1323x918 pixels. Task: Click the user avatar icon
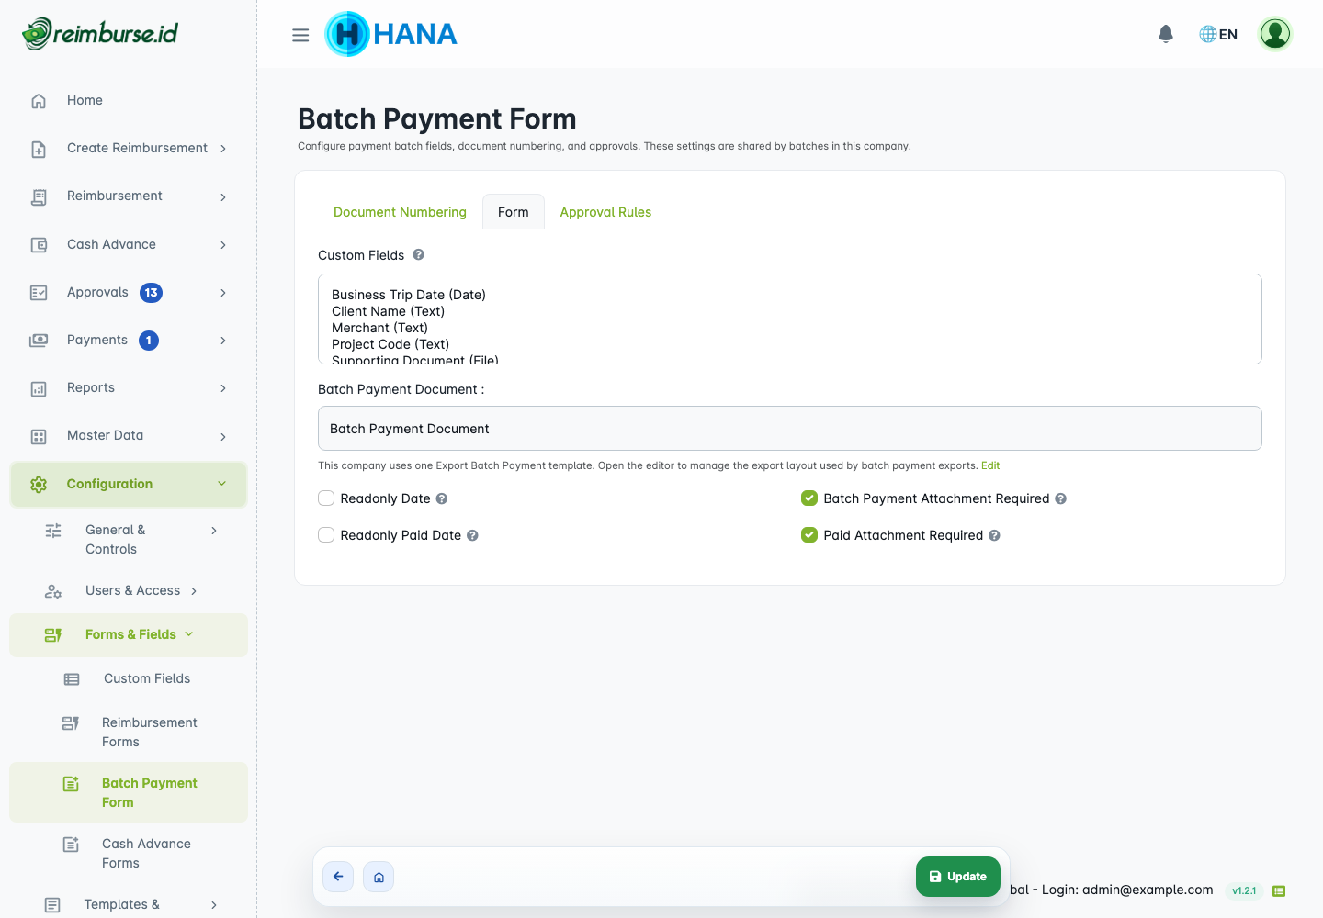[x=1275, y=34]
